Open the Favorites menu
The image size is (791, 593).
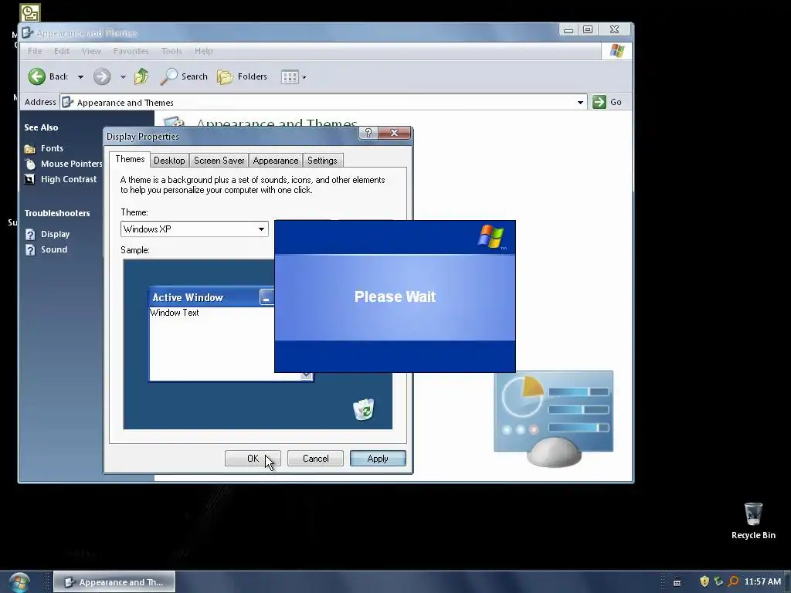pos(131,51)
